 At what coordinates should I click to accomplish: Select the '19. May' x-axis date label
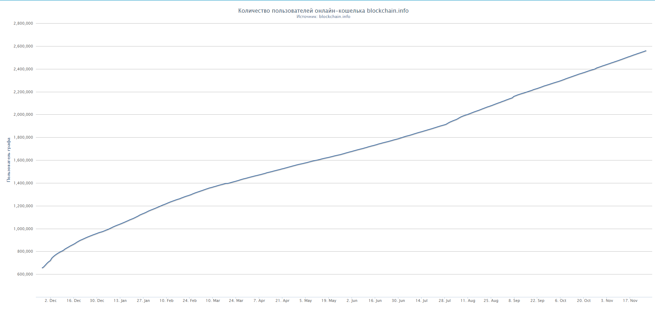(329, 300)
